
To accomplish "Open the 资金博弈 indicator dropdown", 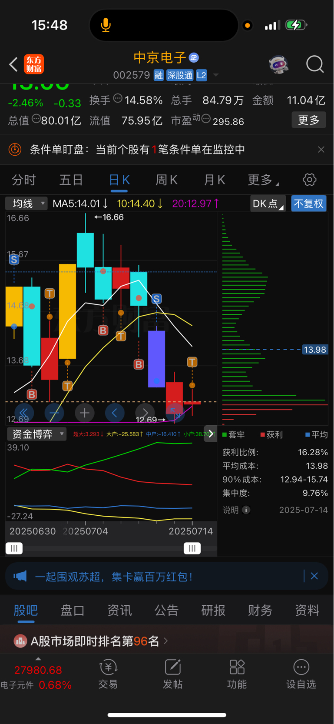I will [37, 434].
